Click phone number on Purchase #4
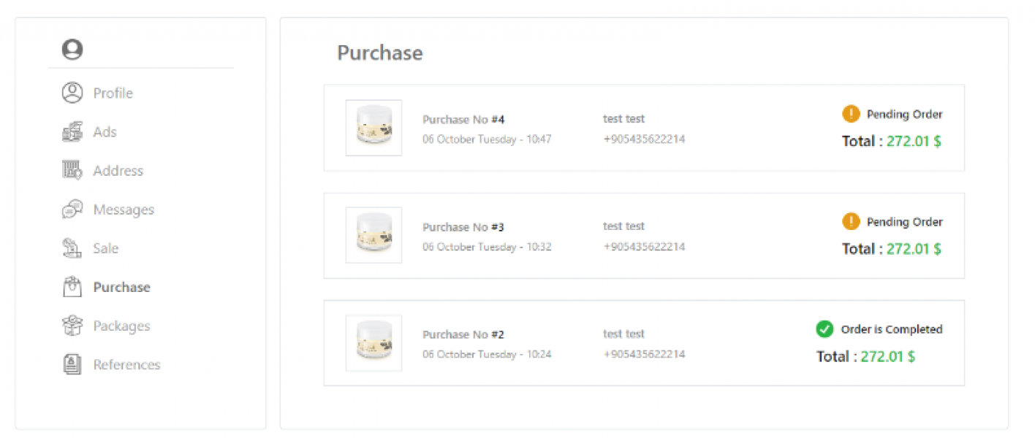The image size is (1035, 438). pos(644,139)
